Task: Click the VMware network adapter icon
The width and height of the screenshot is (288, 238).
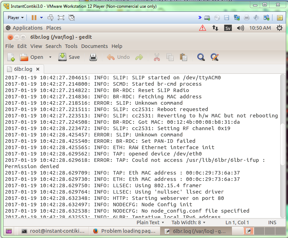Action: 237,18
